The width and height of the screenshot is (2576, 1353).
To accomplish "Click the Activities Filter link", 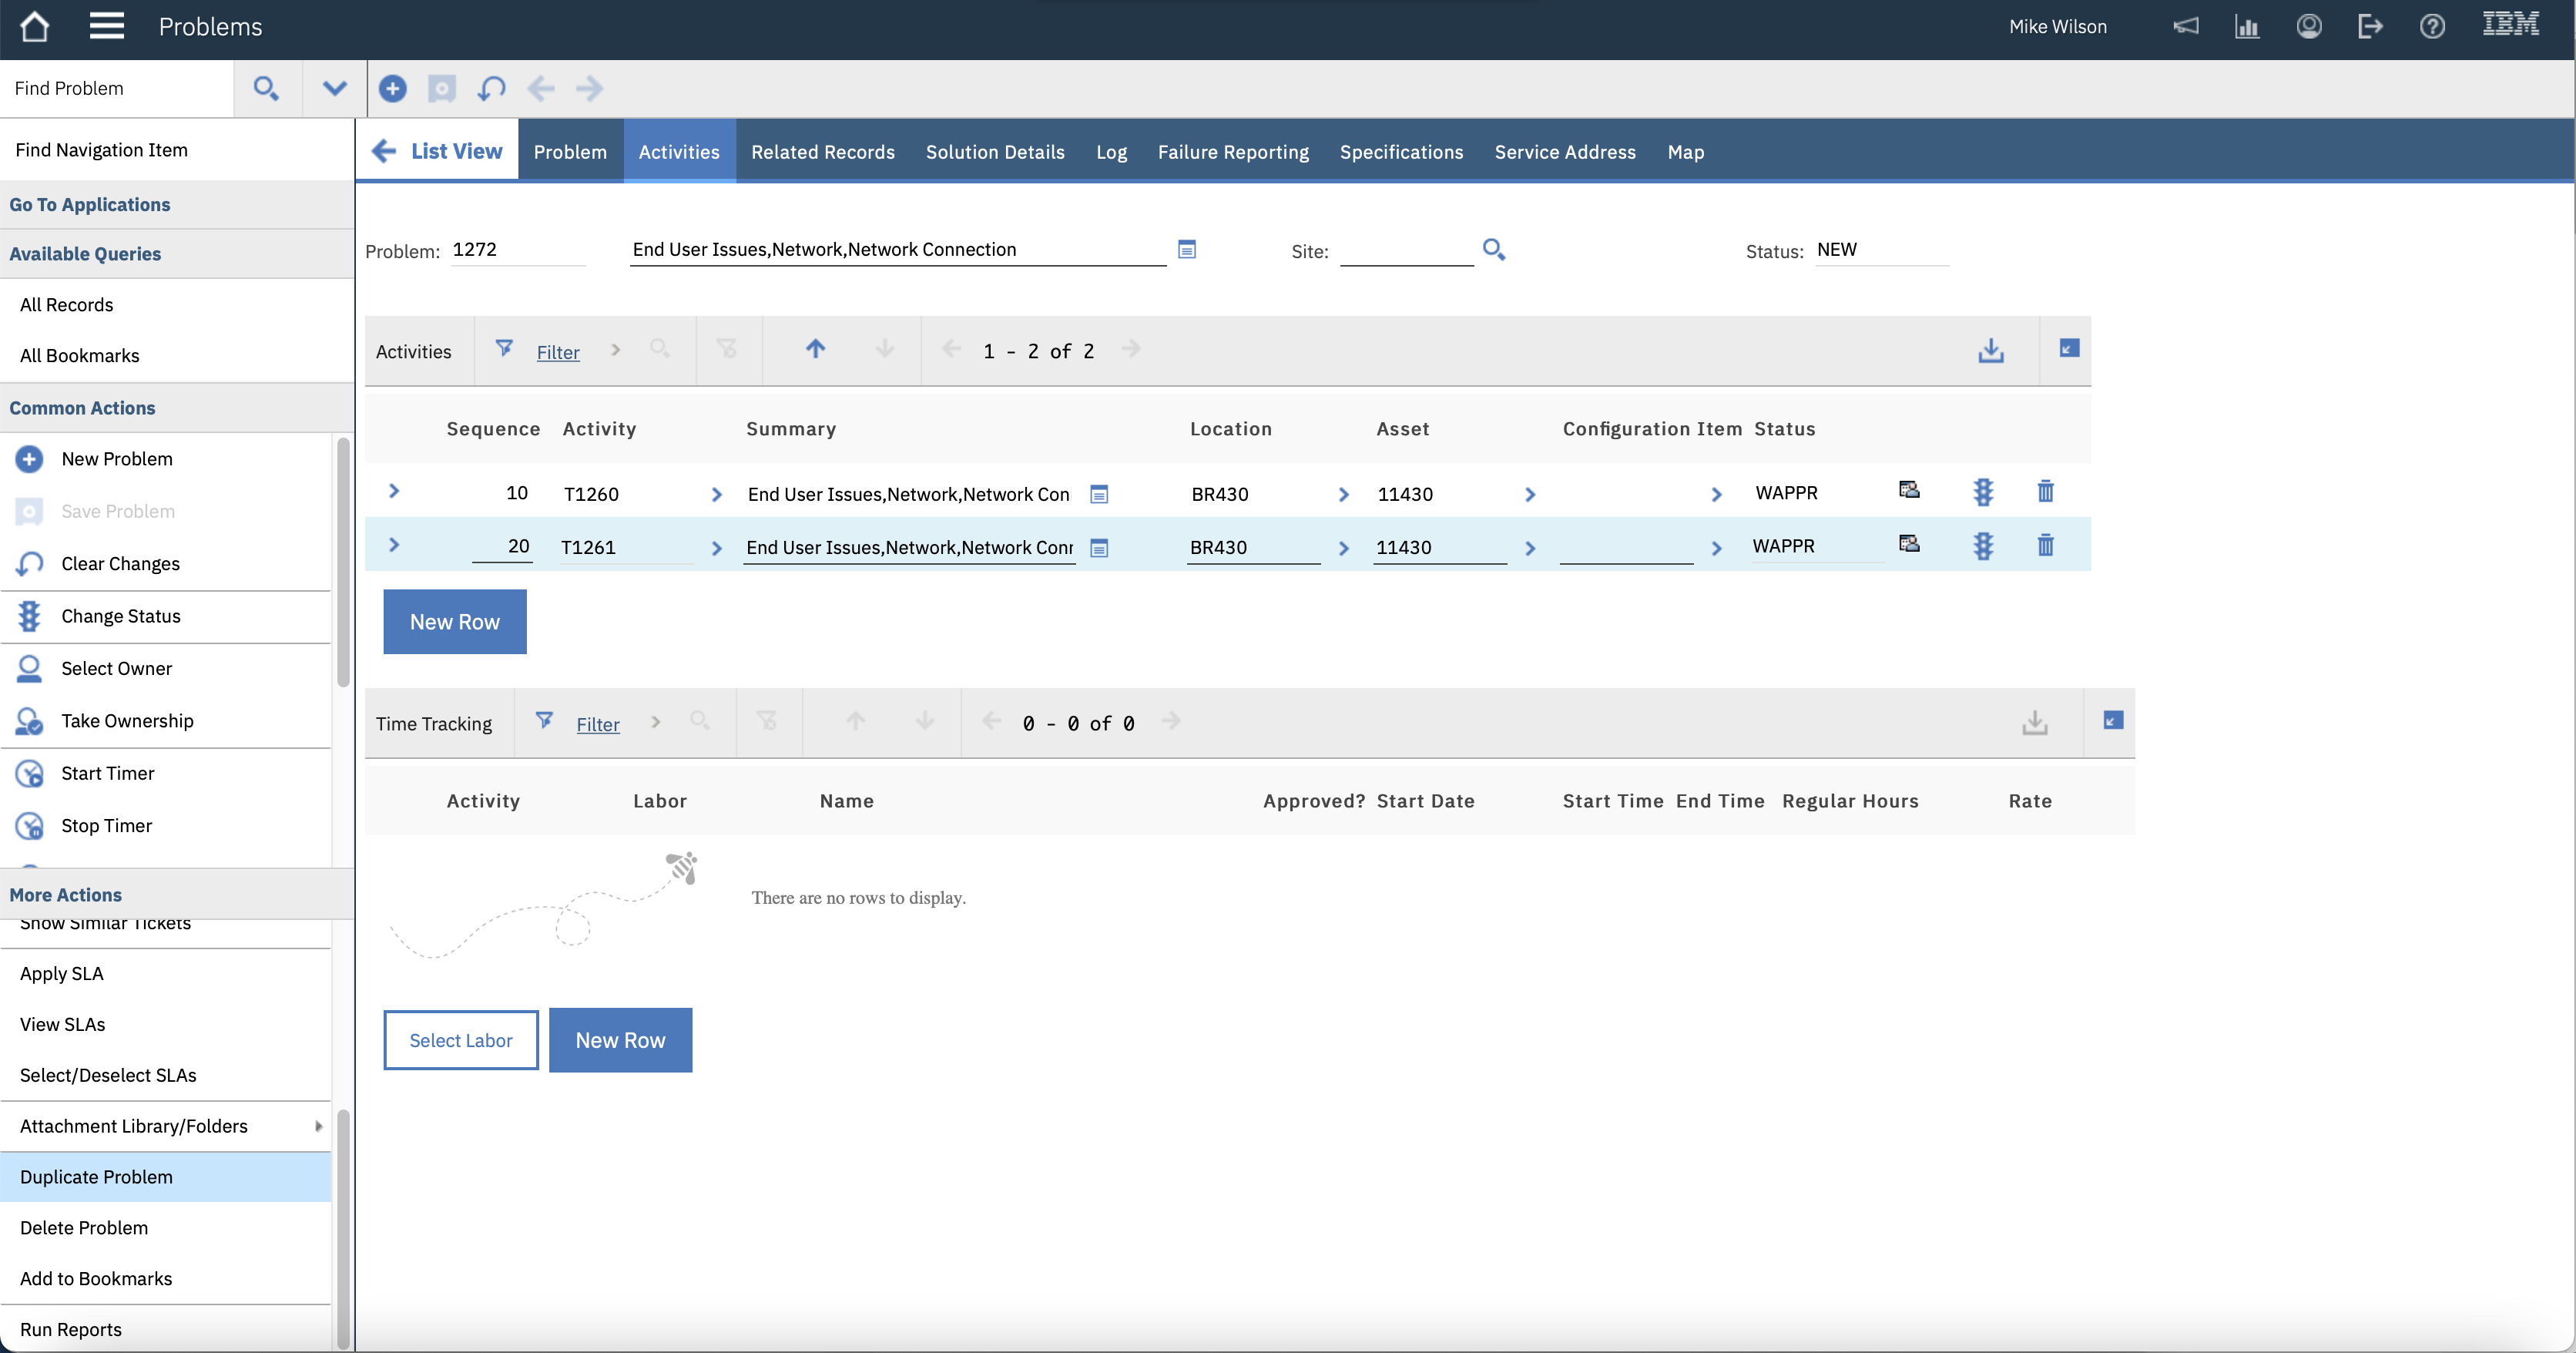I will coord(557,352).
